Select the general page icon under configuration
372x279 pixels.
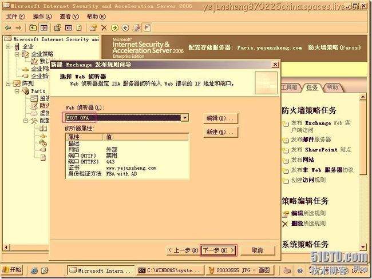pos(43,157)
